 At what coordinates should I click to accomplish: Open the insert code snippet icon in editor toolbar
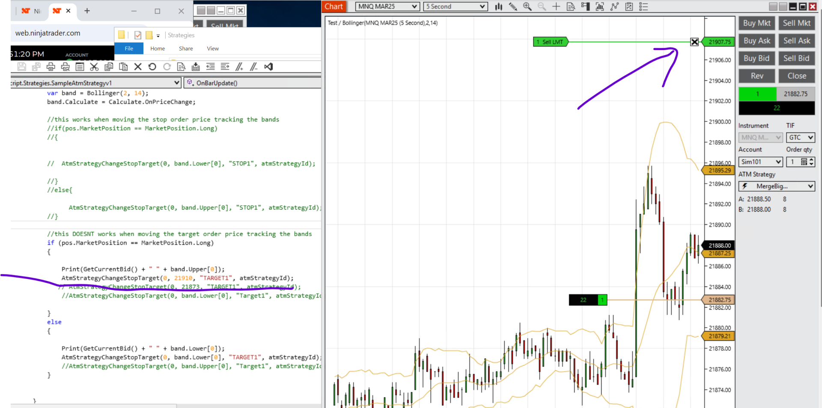[x=80, y=67]
